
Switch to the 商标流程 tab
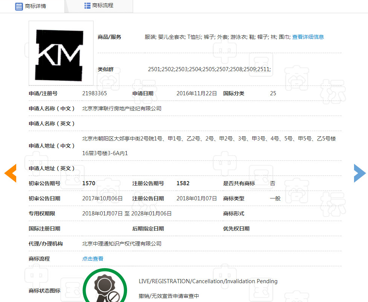(x=103, y=6)
